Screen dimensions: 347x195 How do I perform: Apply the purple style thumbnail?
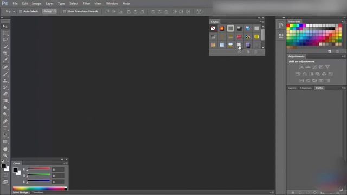point(248,45)
